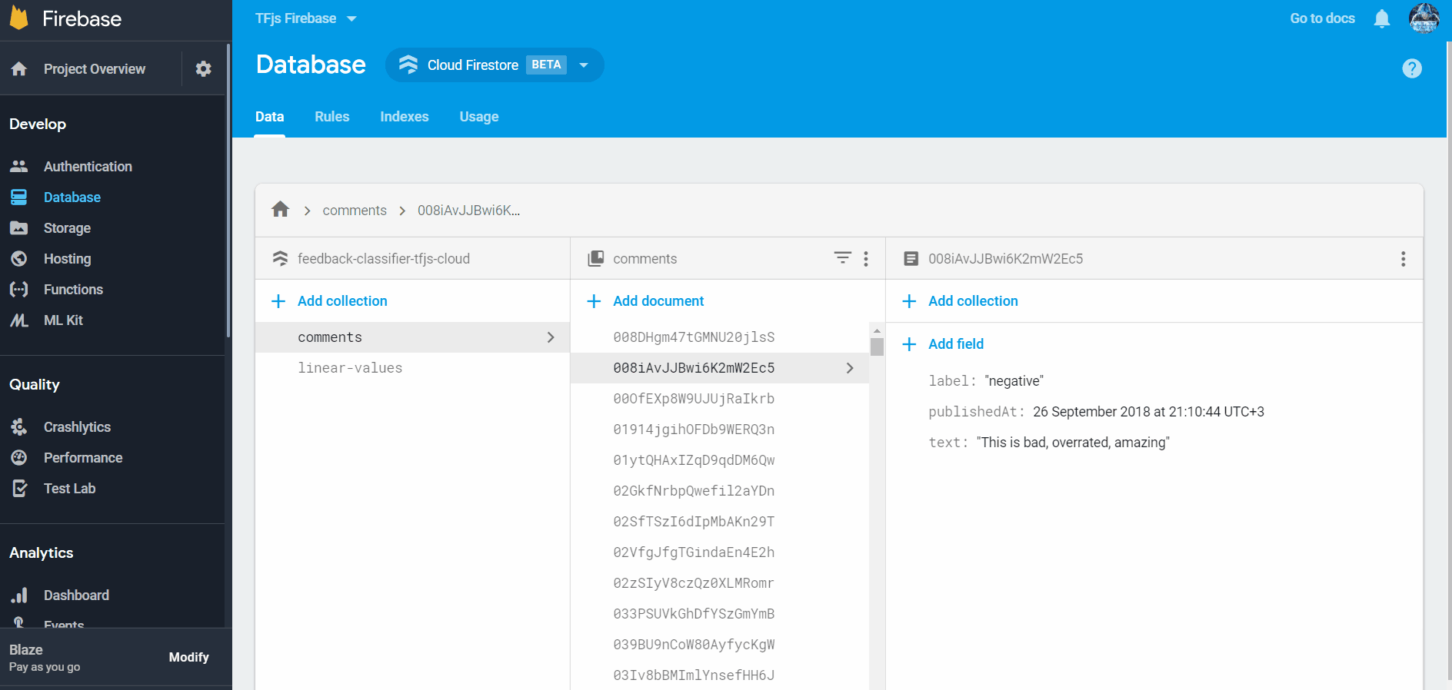This screenshot has width=1452, height=690.
Task: Filter the comments collection documents
Action: coord(843,258)
